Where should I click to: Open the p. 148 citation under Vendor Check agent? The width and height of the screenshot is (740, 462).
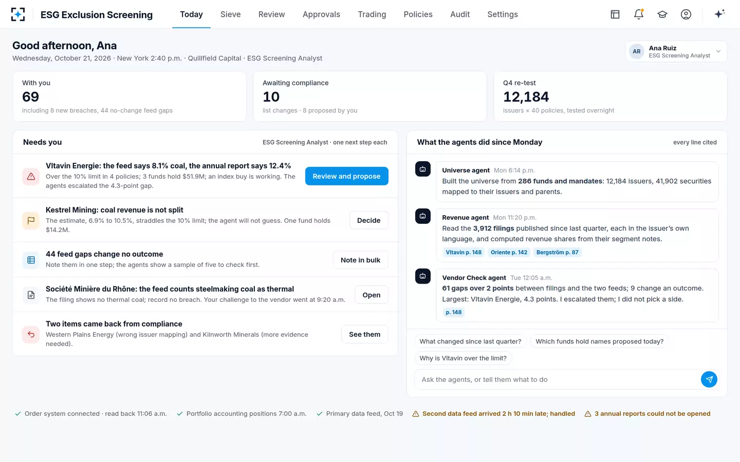point(454,313)
